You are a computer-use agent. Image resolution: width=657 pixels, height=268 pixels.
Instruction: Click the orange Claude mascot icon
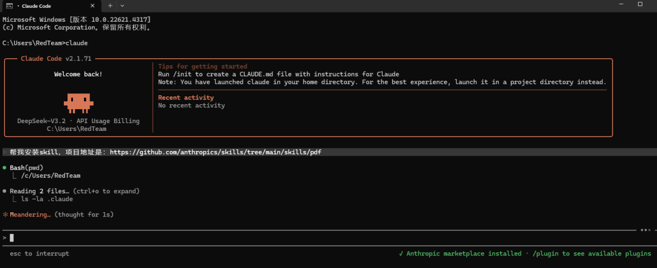(x=78, y=102)
